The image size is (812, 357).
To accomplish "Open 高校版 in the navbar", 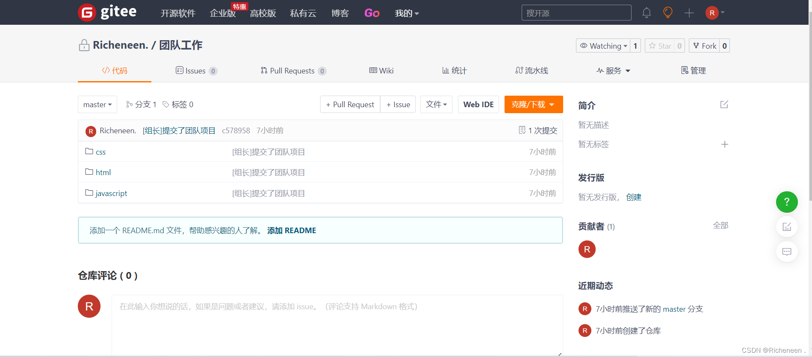I will 263,13.
